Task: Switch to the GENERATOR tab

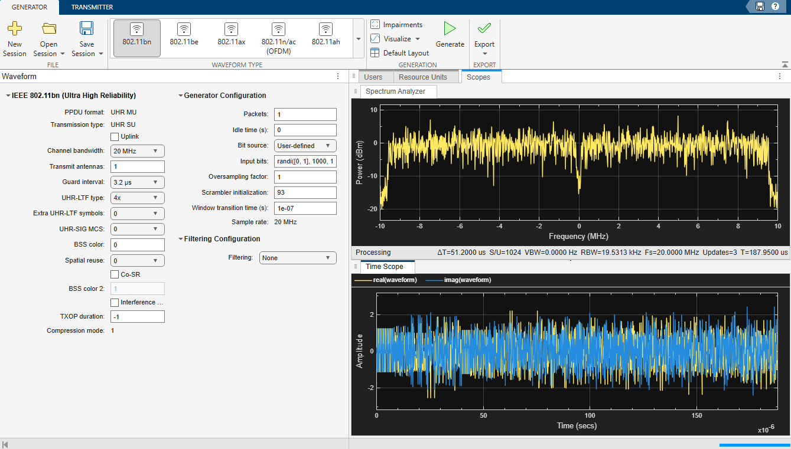Action: (30, 7)
